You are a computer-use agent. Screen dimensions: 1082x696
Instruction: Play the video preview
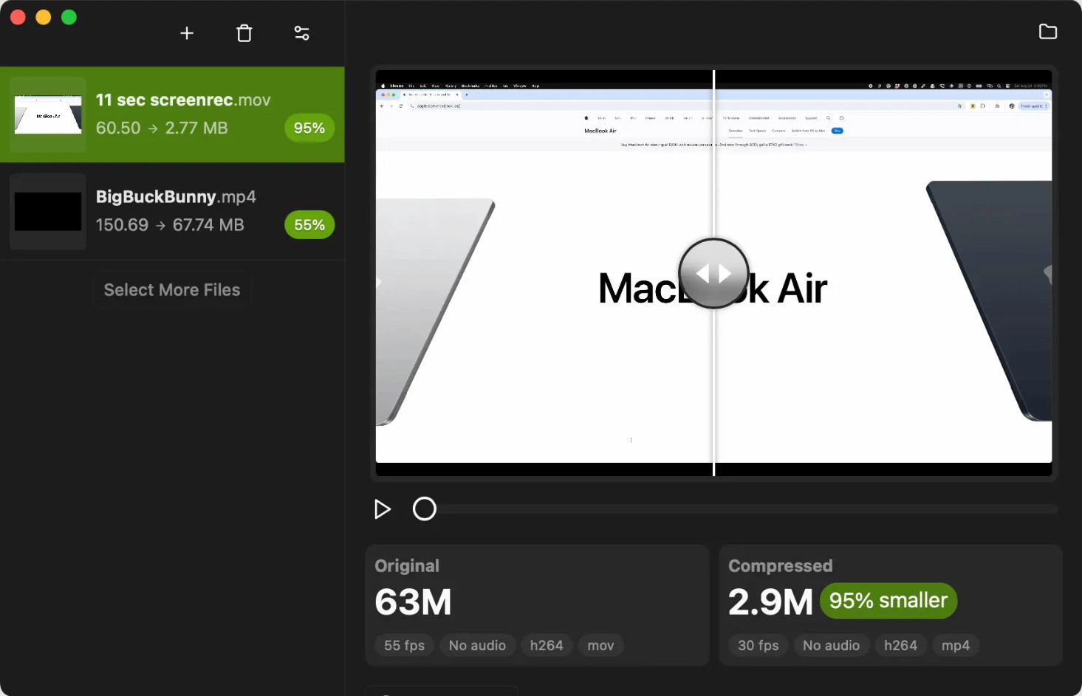pyautogui.click(x=383, y=509)
